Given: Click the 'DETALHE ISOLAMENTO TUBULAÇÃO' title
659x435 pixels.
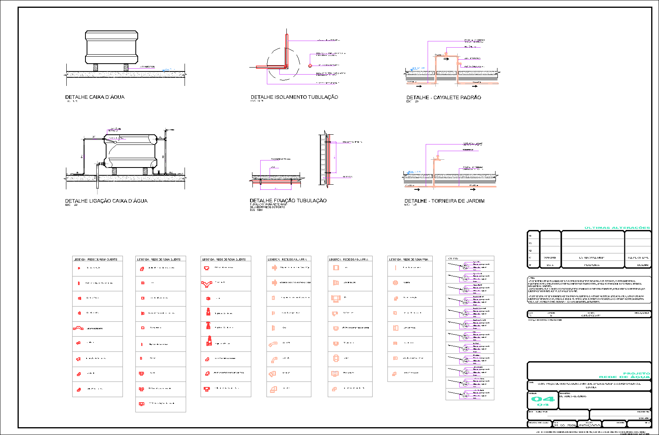Looking at the screenshot, I should coord(294,97).
